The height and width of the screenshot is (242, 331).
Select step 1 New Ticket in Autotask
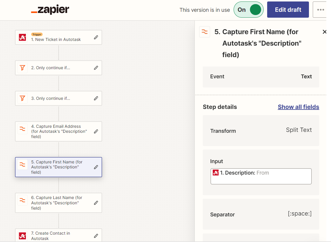59,37
